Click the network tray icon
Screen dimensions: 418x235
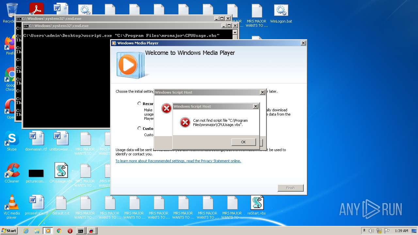(x=379, y=231)
